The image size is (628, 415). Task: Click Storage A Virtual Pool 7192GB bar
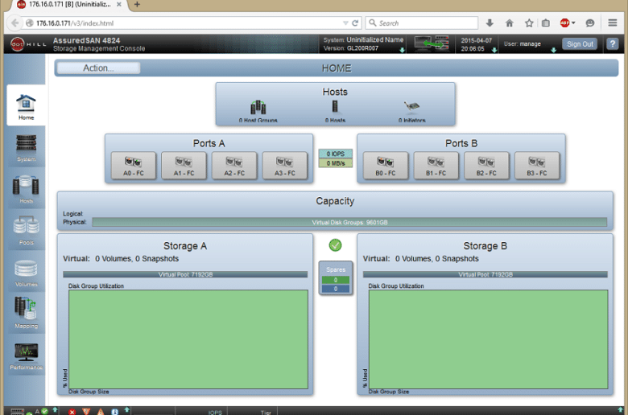click(185, 274)
